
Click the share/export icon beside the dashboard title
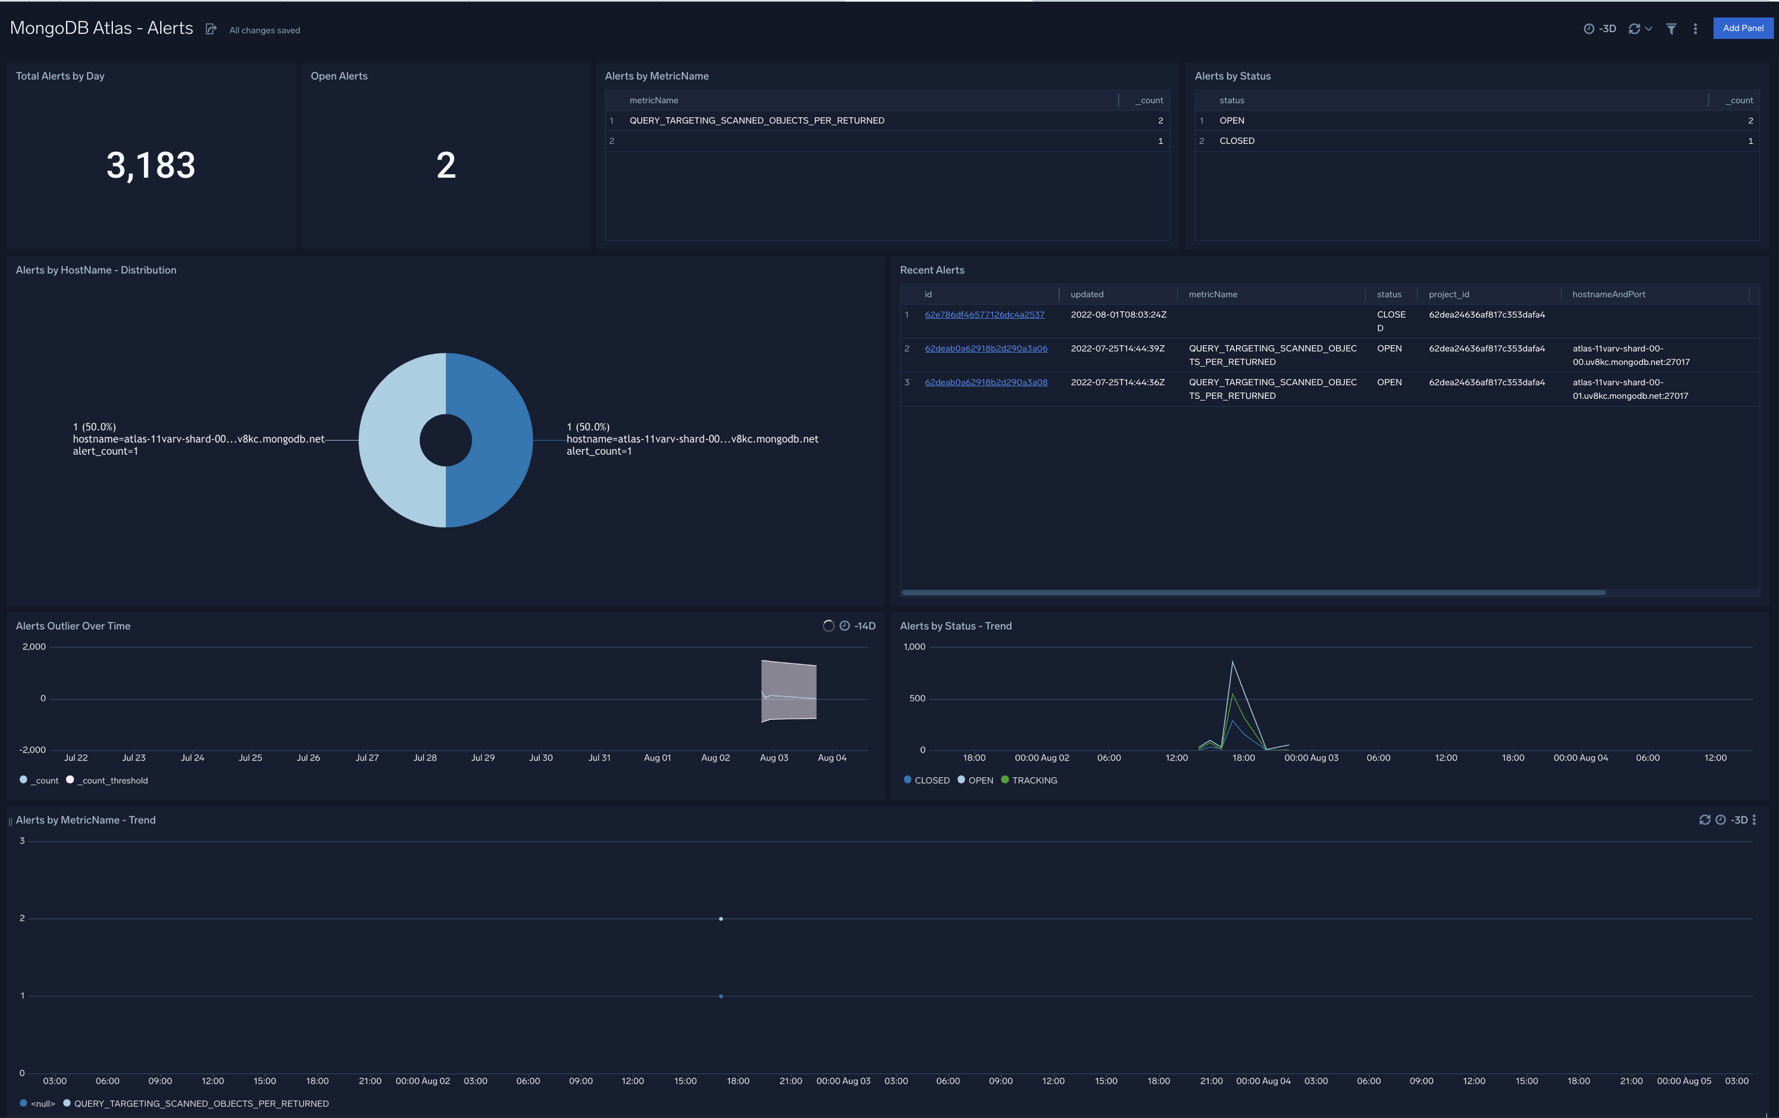point(211,28)
